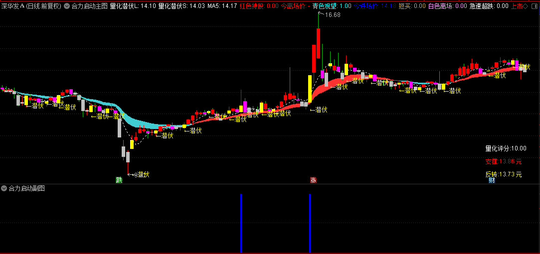The width and height of the screenshot is (540, 254).
Task: Click the 量化潜伏L: 14.10 value
Action: point(133,6)
